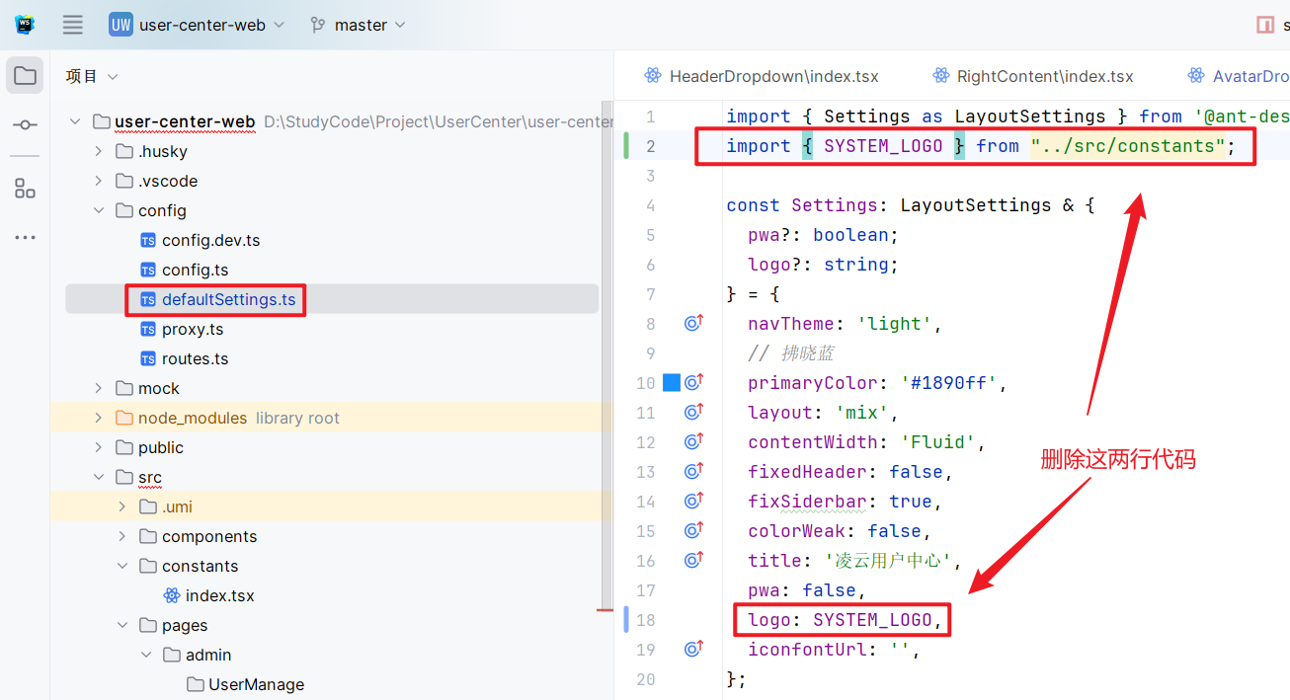1290x700 pixels.
Task: Expand the node_modules folder
Action: point(99,418)
